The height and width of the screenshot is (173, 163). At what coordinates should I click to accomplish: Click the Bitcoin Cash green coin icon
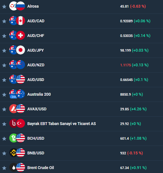(x=13, y=138)
